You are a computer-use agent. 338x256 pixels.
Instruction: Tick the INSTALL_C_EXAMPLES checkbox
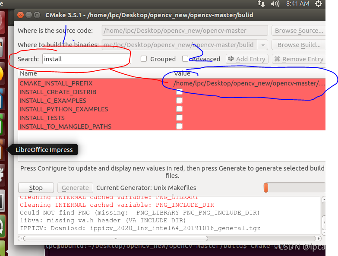tap(179, 101)
